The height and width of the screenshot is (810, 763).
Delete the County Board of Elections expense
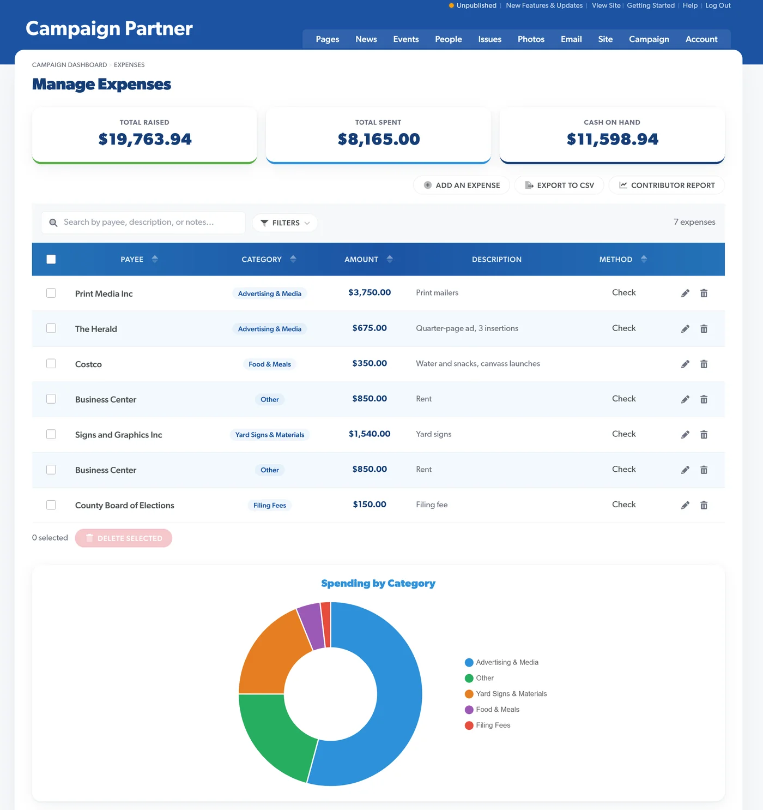coord(704,505)
